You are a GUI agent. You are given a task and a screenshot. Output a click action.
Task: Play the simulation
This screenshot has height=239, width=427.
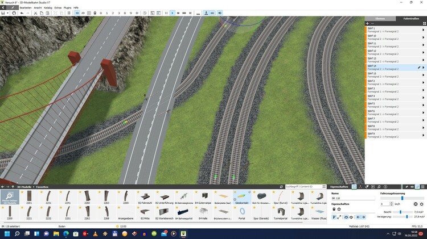tap(172, 13)
